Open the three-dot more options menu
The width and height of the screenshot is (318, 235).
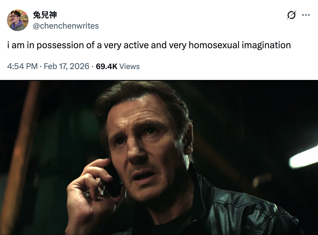[306, 15]
